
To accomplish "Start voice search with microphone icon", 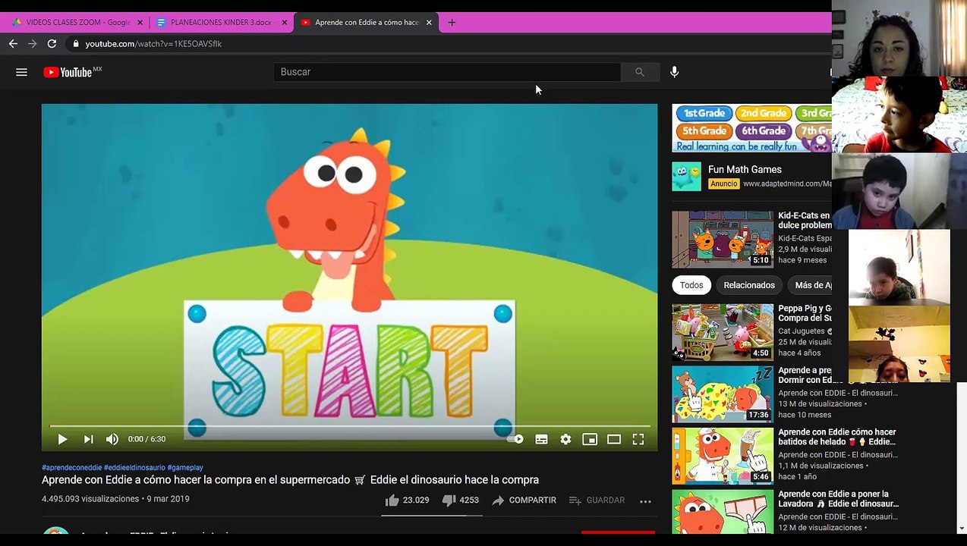I will coord(674,72).
